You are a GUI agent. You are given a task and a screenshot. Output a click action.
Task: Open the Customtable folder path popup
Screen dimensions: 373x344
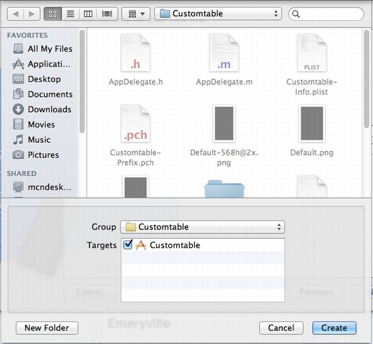click(218, 14)
